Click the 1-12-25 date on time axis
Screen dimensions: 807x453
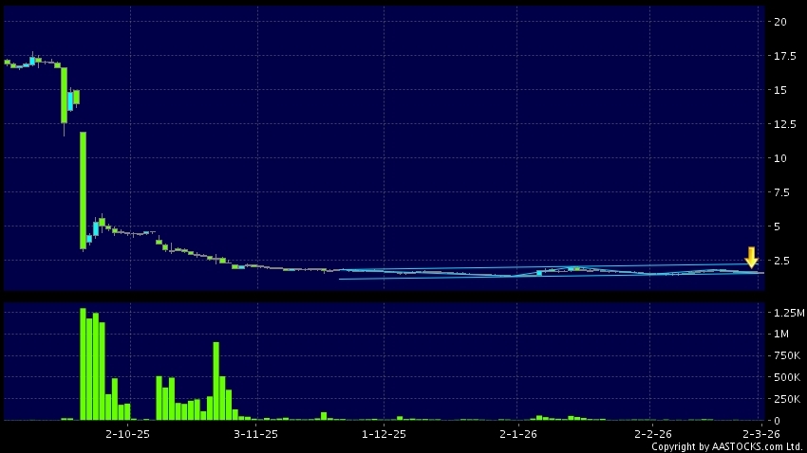click(x=385, y=433)
